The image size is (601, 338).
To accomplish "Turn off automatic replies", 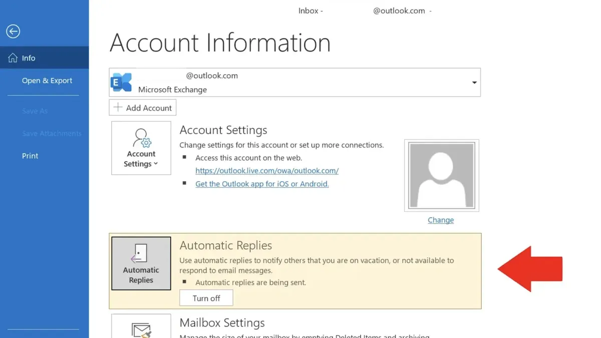I will [x=206, y=298].
